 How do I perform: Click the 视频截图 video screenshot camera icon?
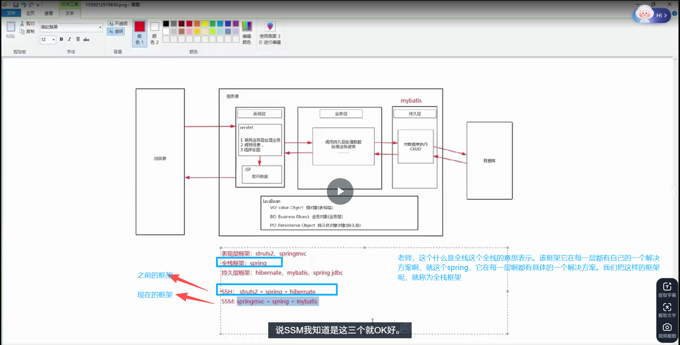(x=667, y=330)
